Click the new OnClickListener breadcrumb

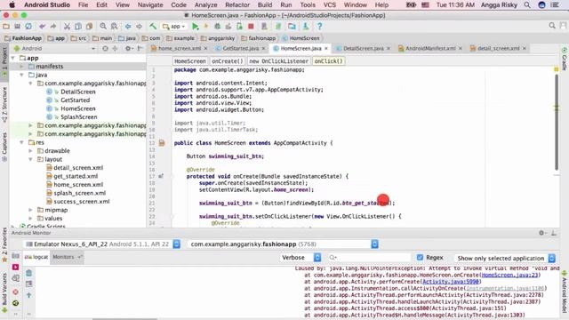tap(278, 61)
